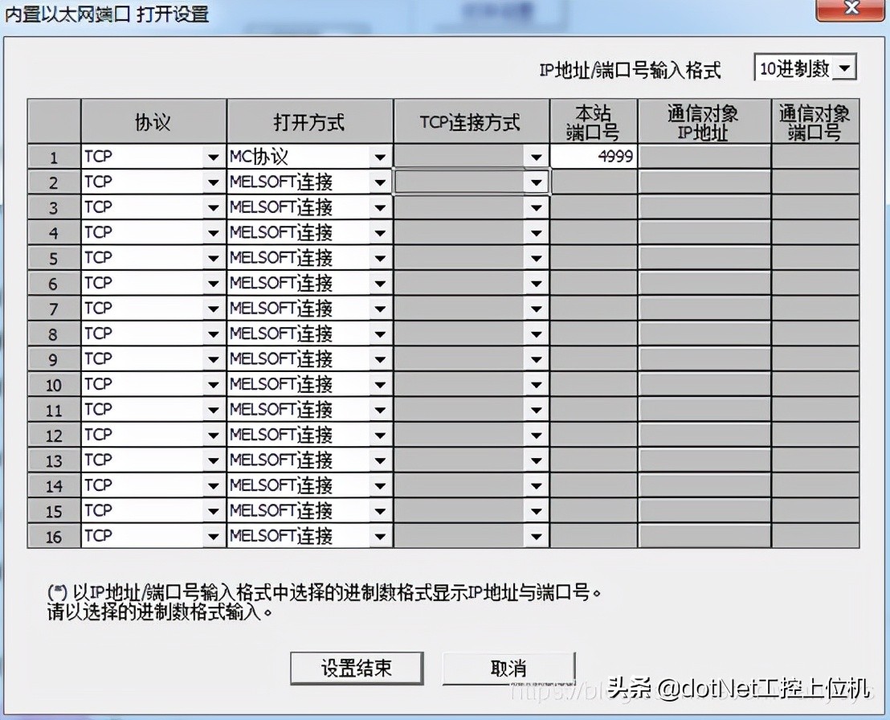Screen dimensions: 890x720
Task: Open the 打开方式 dropdown in row 10
Action: point(378,384)
